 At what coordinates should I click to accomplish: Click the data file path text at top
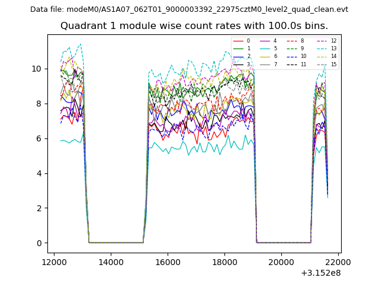coord(189,9)
